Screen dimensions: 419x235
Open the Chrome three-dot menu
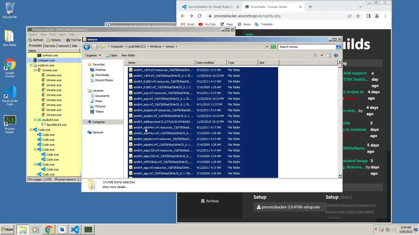pyautogui.click(x=385, y=16)
